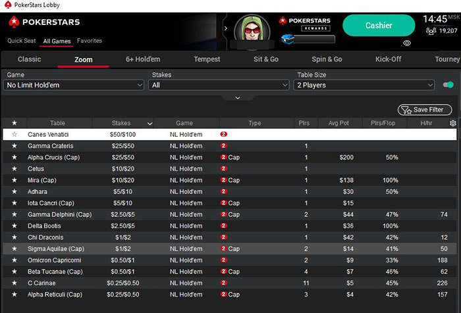461x313 pixels.
Task: Toggle favorite star for Chi Draconis
Action: click(14, 237)
